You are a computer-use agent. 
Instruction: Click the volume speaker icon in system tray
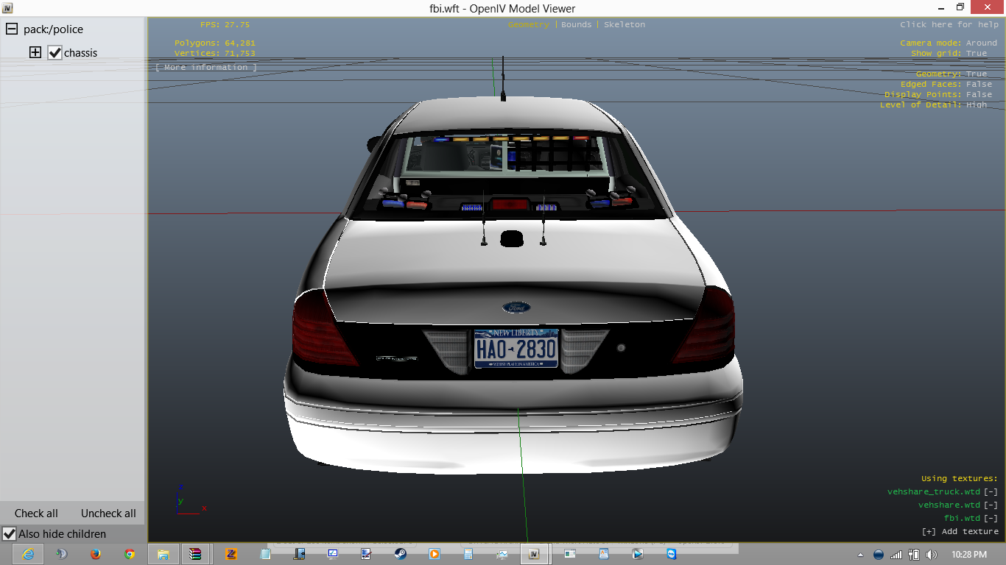931,554
